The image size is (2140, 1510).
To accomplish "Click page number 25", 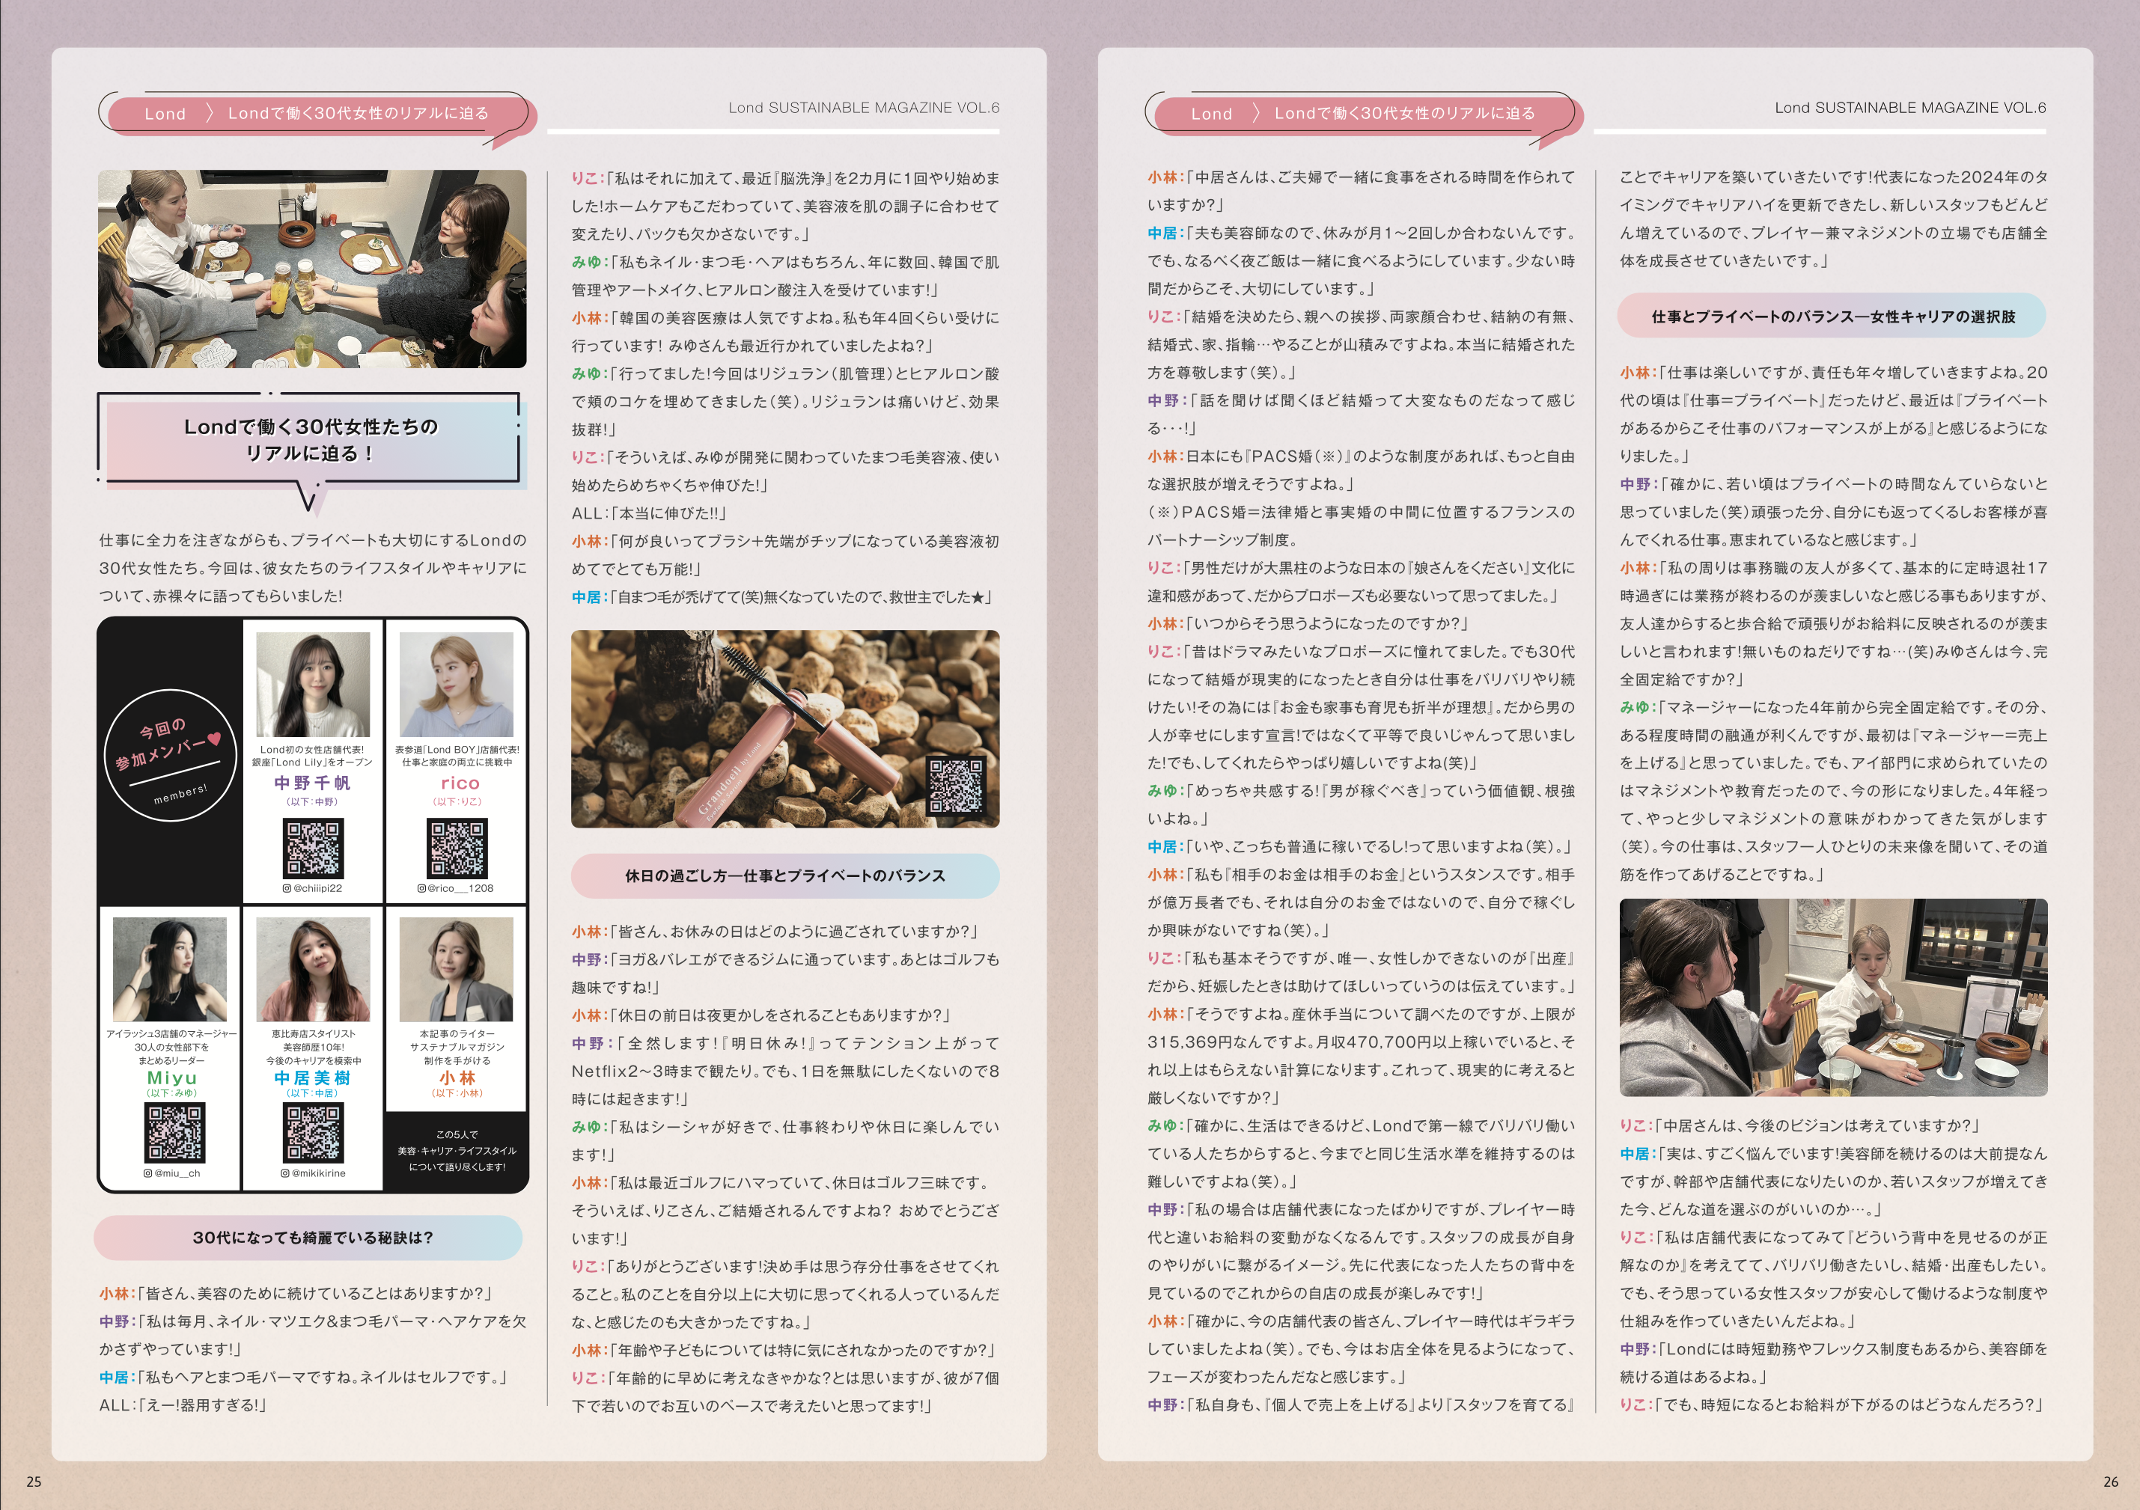I will click(34, 1482).
